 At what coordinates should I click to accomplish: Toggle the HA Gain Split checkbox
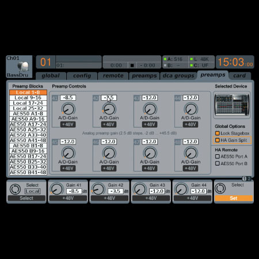coord(217,140)
